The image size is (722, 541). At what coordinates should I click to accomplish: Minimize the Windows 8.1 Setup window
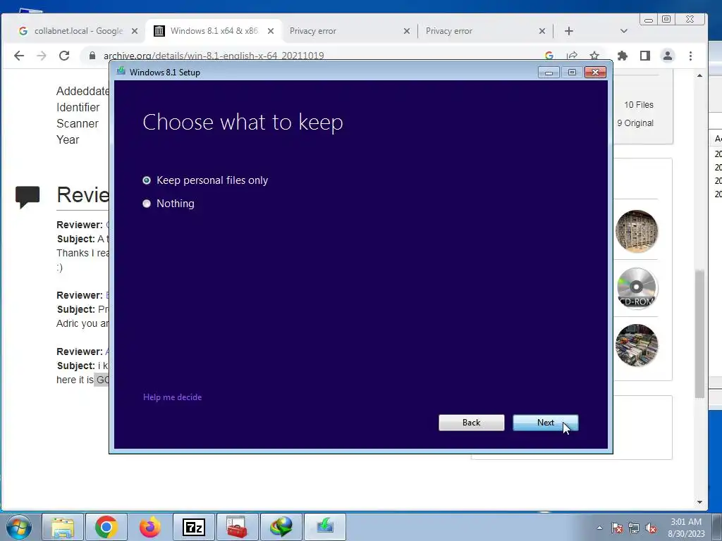click(549, 73)
